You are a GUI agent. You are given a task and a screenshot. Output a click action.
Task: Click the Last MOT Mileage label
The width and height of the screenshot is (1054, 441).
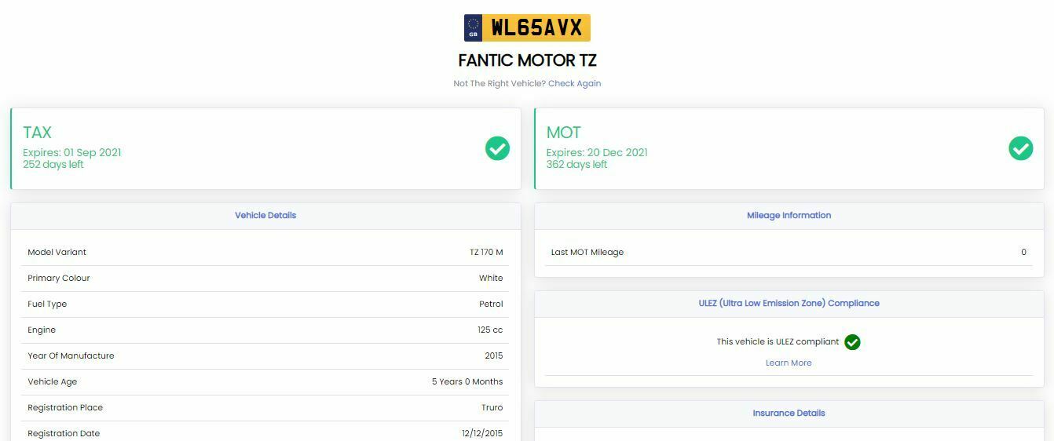click(587, 252)
